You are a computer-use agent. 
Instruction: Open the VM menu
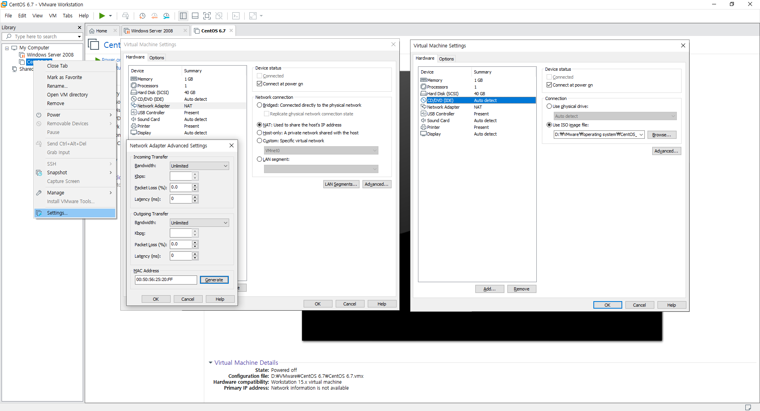tap(53, 16)
